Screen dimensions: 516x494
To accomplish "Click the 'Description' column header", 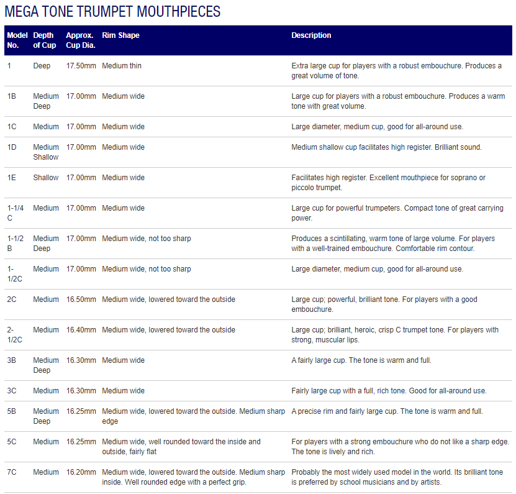I will [x=311, y=35].
